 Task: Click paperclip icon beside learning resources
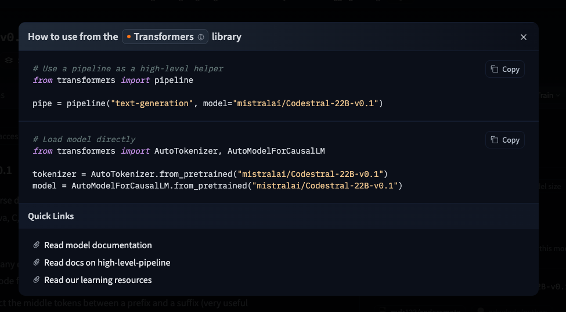coord(36,280)
